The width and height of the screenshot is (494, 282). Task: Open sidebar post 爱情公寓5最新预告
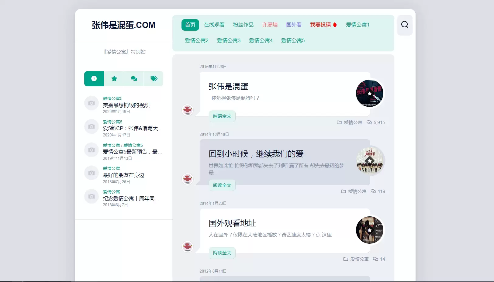pos(133,152)
